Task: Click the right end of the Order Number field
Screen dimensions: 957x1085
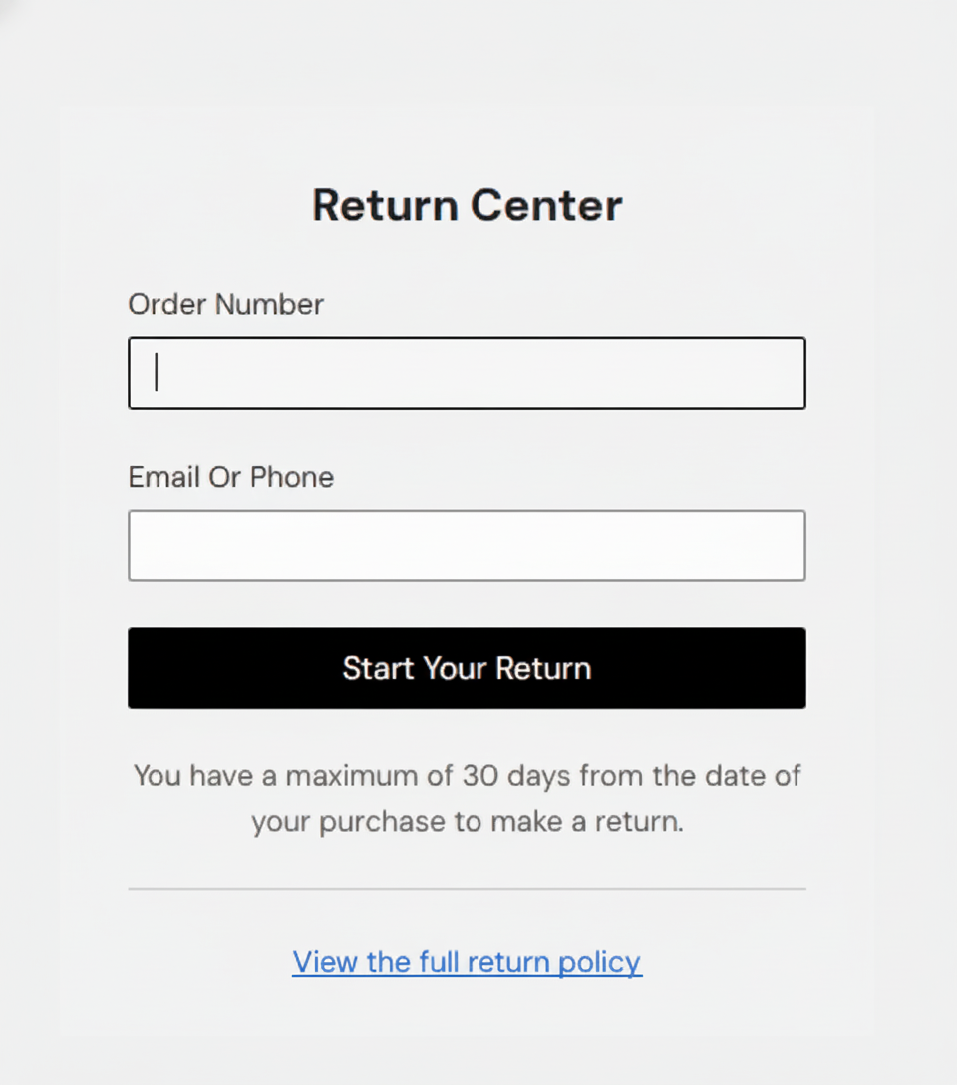Action: pos(778,373)
